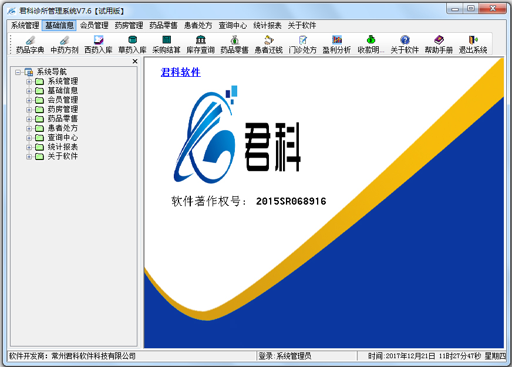The image size is (512, 367).
Task: Expand the 查询中心 tree node
Action: pos(29,138)
